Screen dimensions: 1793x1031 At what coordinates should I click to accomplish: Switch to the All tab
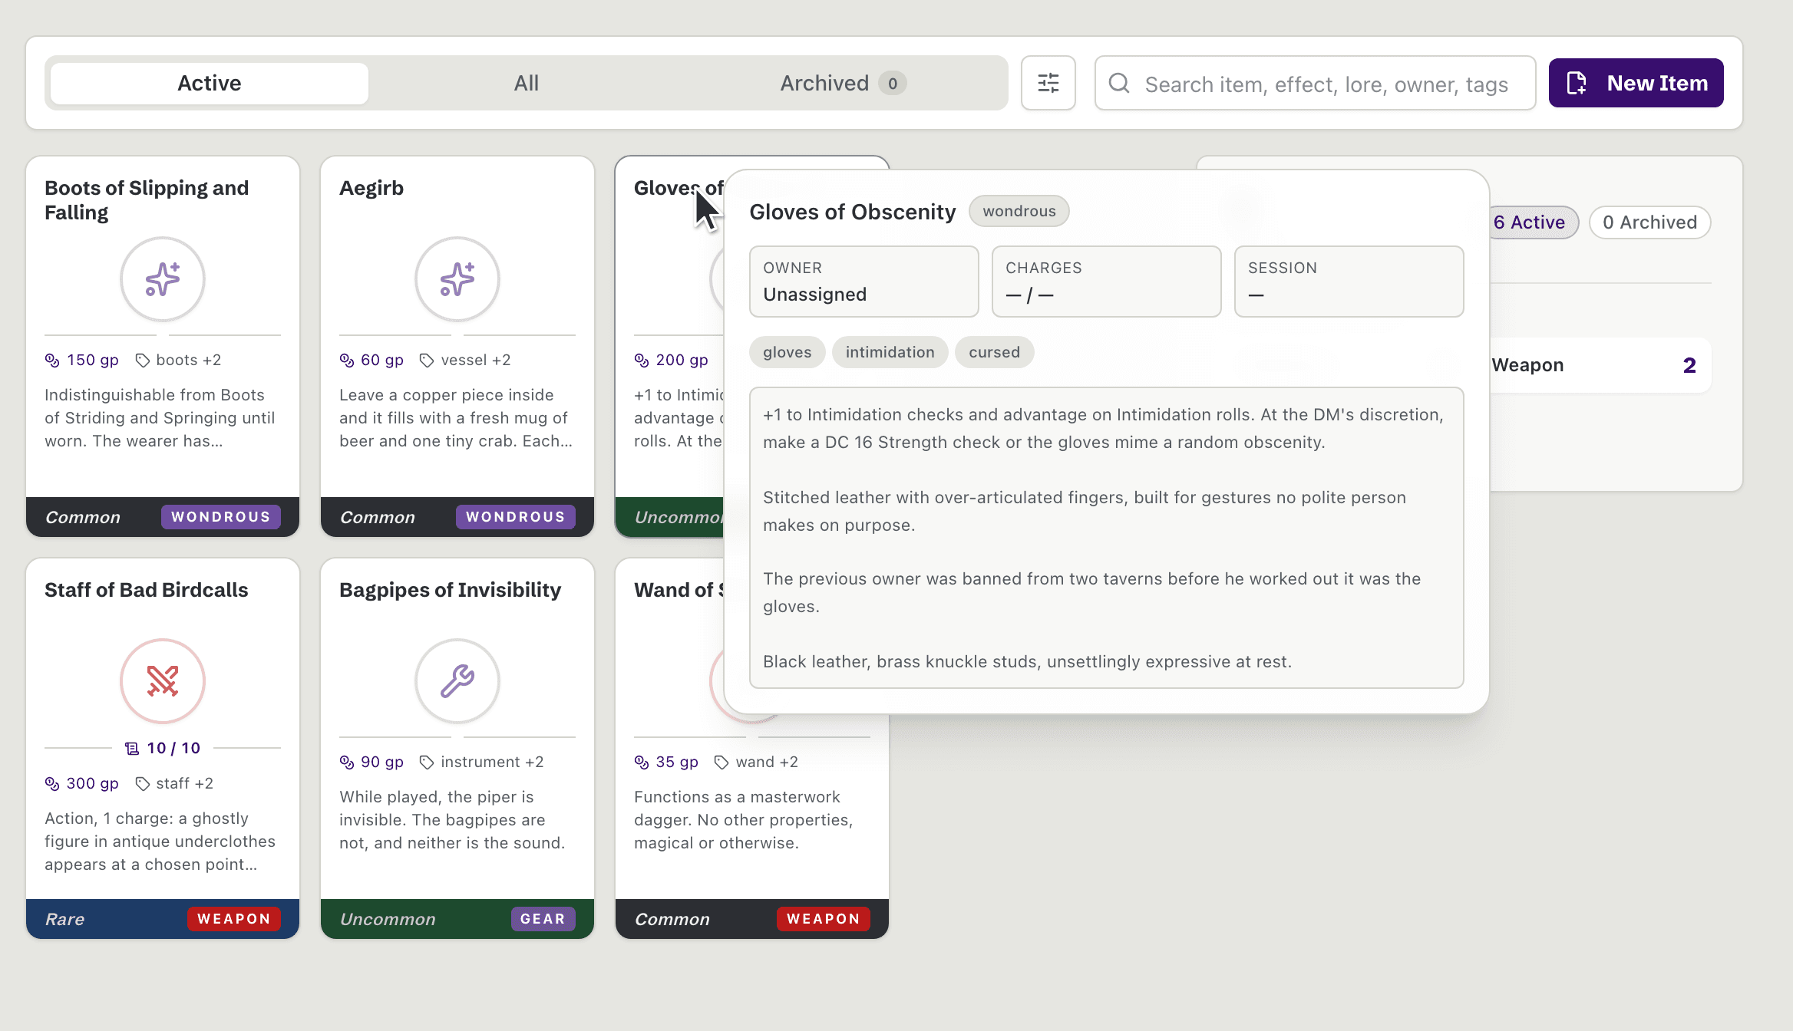coord(527,83)
